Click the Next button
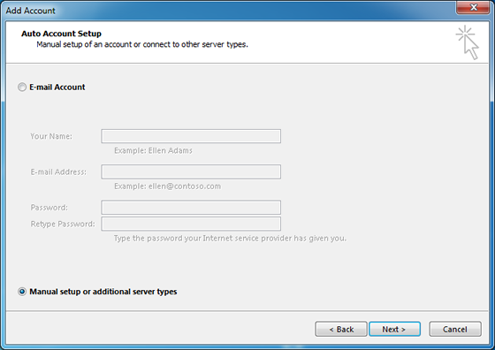Screen dimensions: 495x350 394,329
